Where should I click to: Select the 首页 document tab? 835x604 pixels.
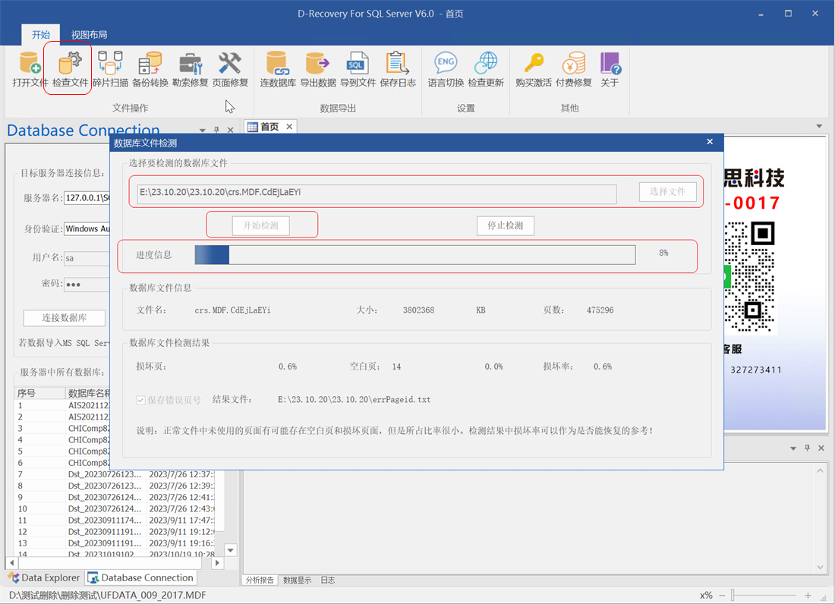tap(269, 127)
